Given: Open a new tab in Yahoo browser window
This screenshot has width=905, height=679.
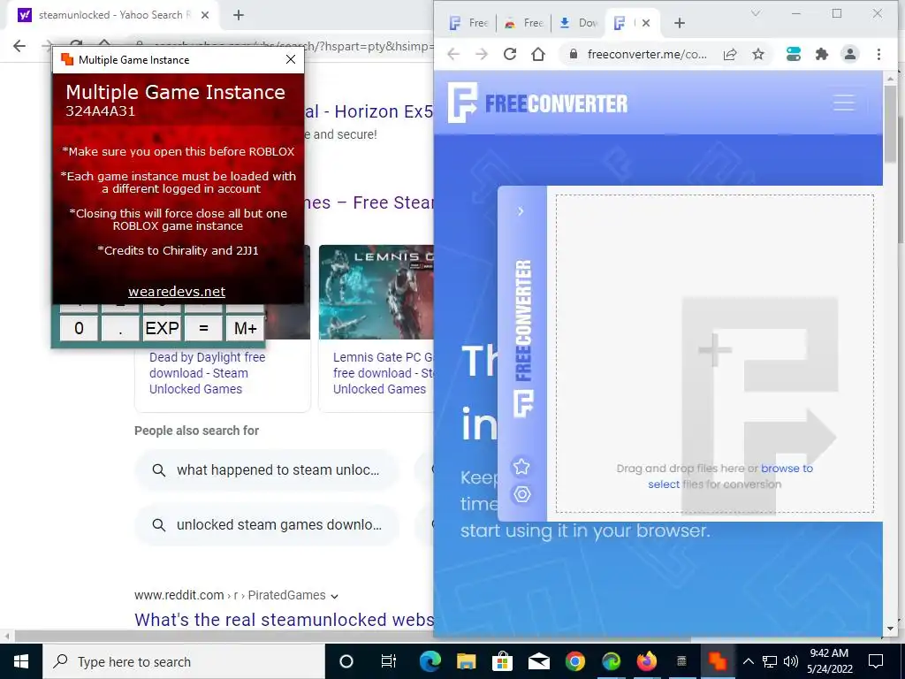Looking at the screenshot, I should point(239,15).
